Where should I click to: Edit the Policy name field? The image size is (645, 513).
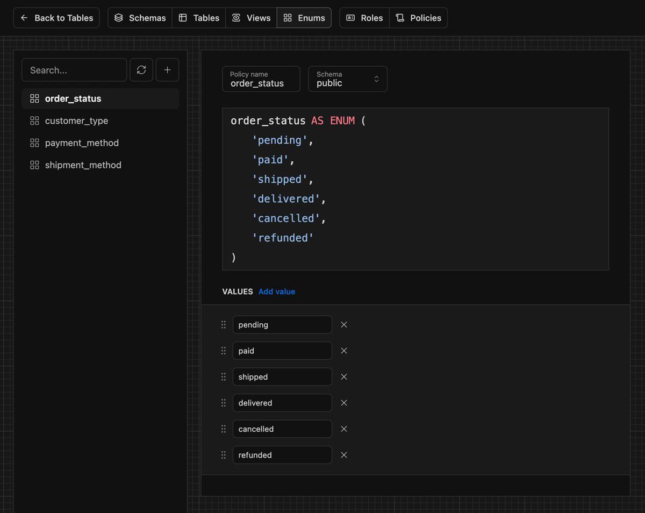(261, 79)
